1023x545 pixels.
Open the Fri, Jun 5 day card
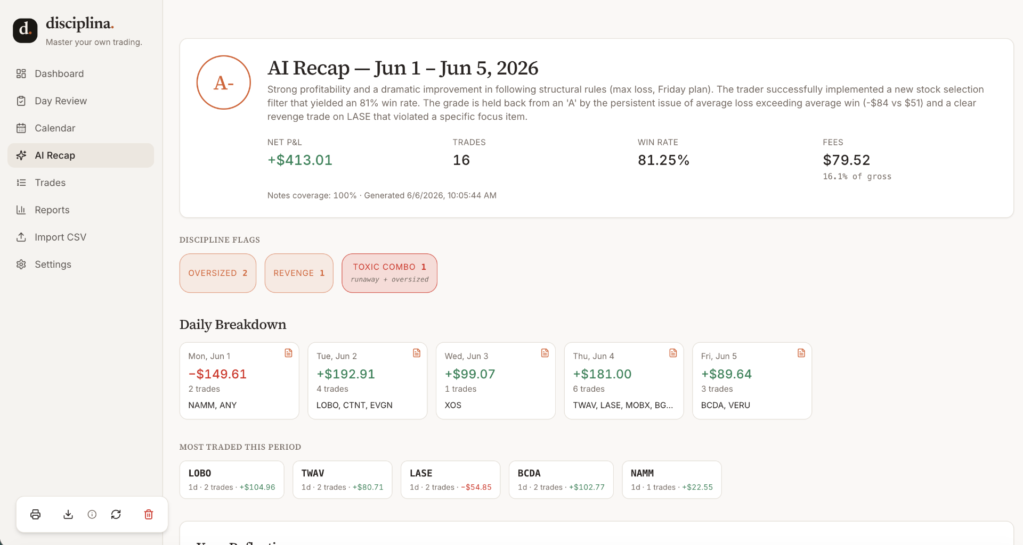(x=752, y=381)
